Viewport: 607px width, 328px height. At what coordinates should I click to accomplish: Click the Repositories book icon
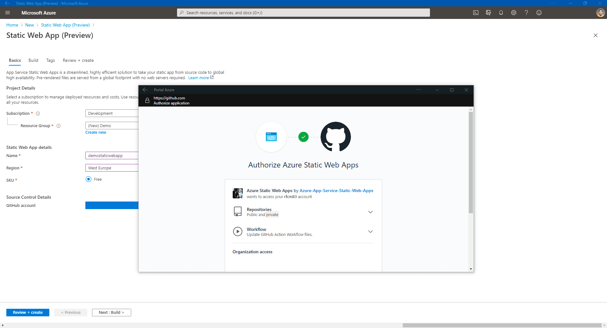(237, 212)
